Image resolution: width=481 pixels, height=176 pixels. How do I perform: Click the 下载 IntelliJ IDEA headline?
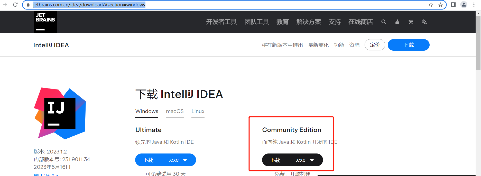click(179, 94)
